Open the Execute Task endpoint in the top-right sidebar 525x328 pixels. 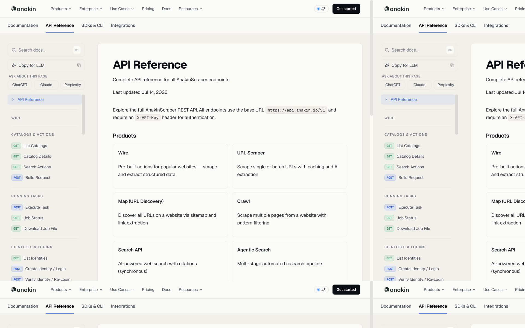click(x=410, y=207)
